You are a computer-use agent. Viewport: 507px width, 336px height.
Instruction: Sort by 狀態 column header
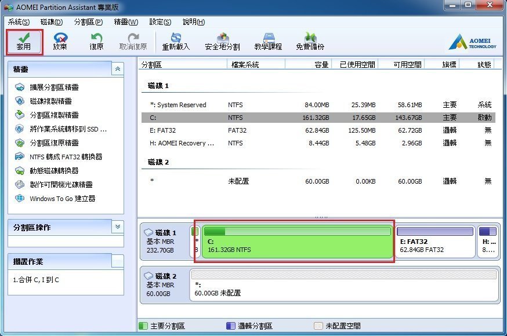coord(477,65)
